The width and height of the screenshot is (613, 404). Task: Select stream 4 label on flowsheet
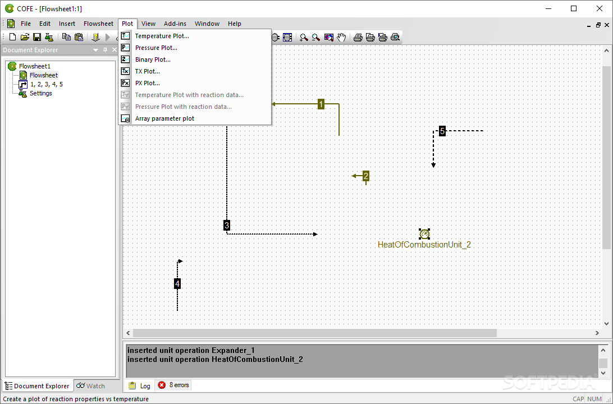point(177,283)
